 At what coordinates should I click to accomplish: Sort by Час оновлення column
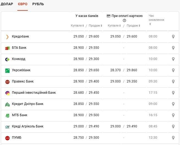coord(156,20)
